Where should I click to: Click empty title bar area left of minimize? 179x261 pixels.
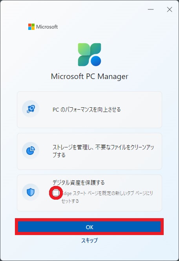(83, 9)
